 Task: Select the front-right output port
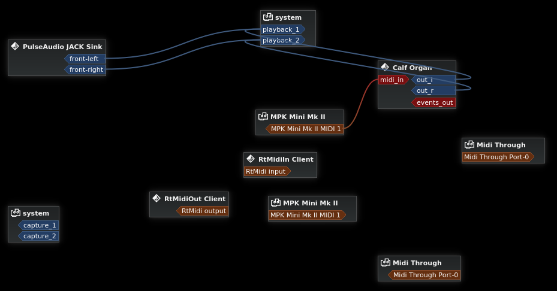click(85, 69)
